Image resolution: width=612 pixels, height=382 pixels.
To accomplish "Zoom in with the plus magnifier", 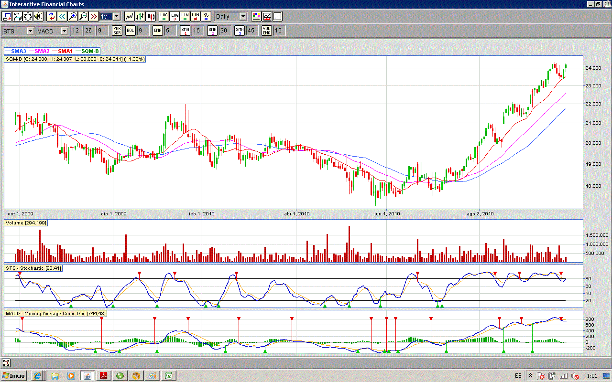I will point(73,16).
